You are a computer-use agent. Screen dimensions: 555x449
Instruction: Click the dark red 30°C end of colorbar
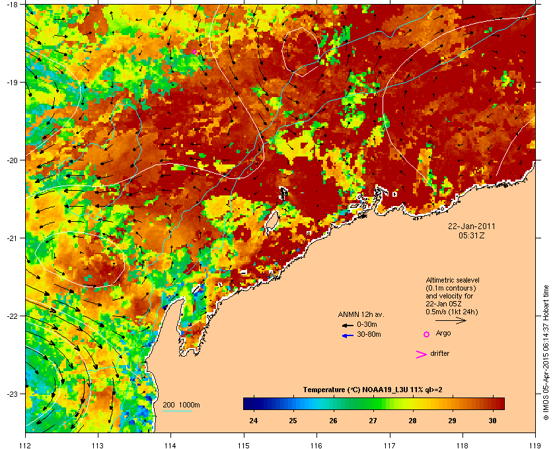(x=498, y=403)
